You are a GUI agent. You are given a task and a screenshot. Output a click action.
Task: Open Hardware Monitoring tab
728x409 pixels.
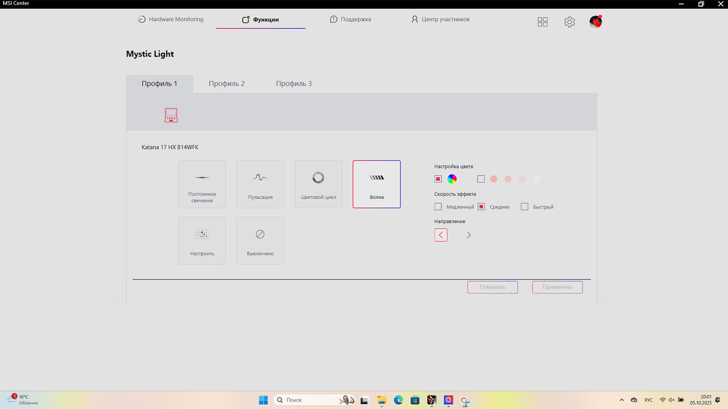click(x=171, y=20)
